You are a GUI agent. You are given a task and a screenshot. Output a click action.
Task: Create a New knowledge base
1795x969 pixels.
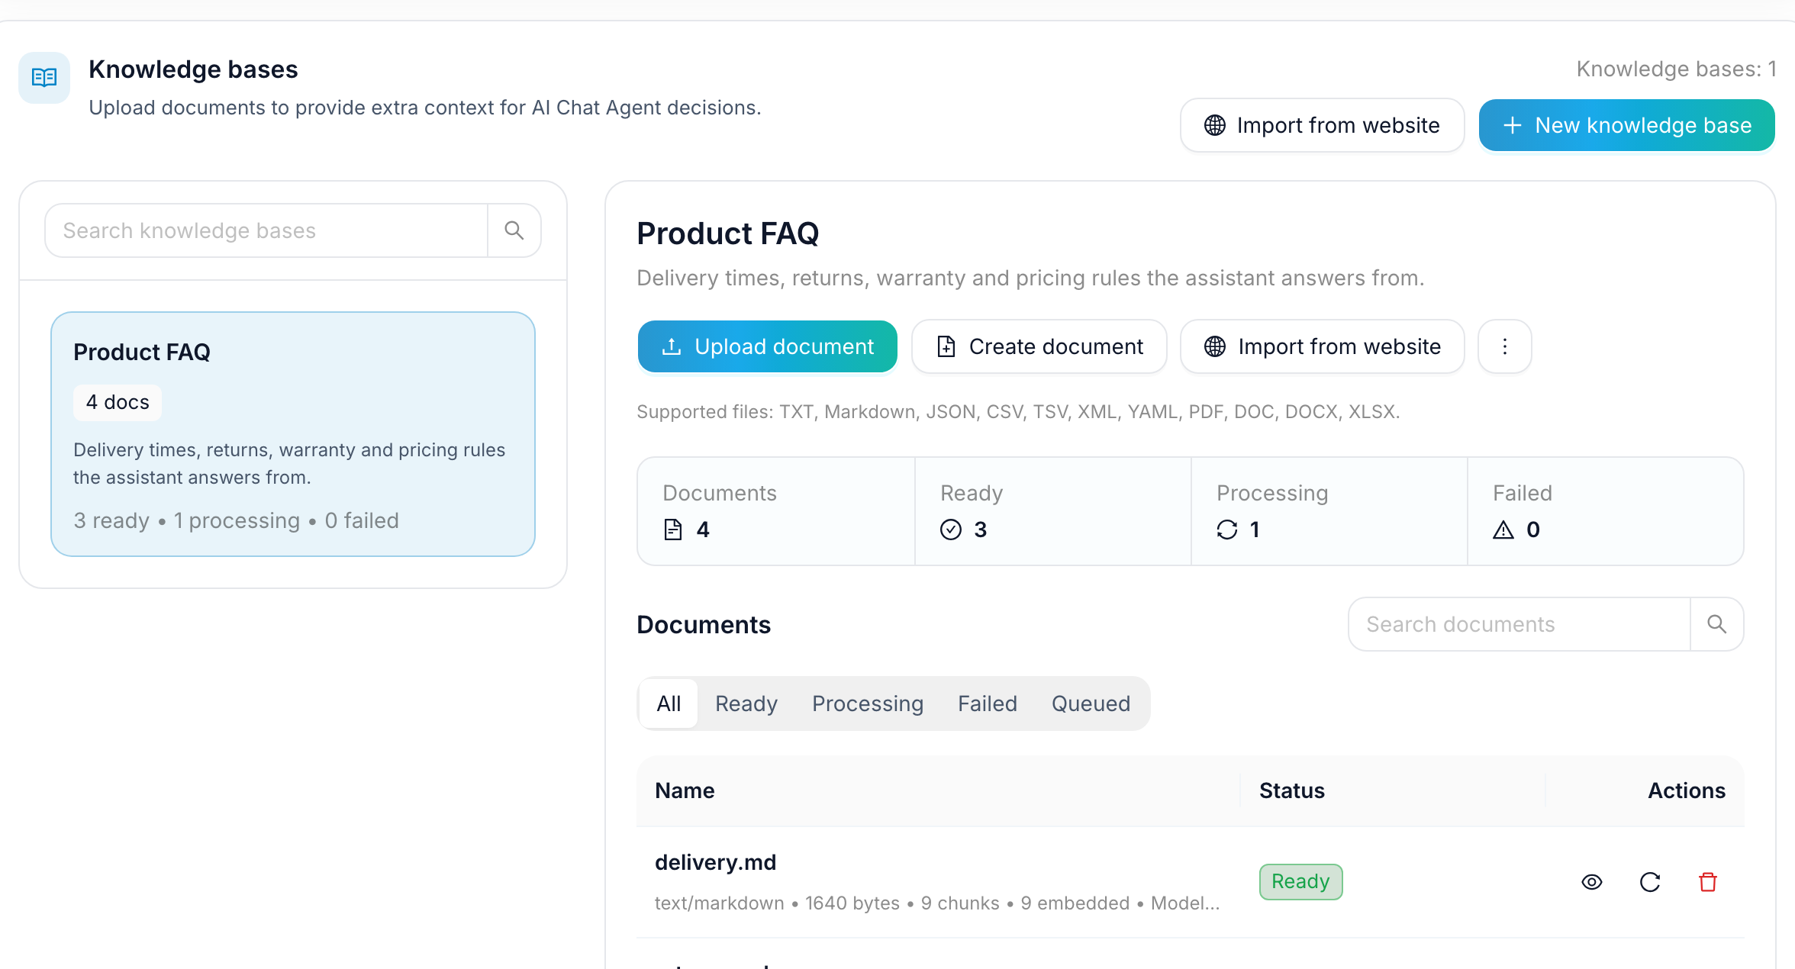pyautogui.click(x=1627, y=125)
